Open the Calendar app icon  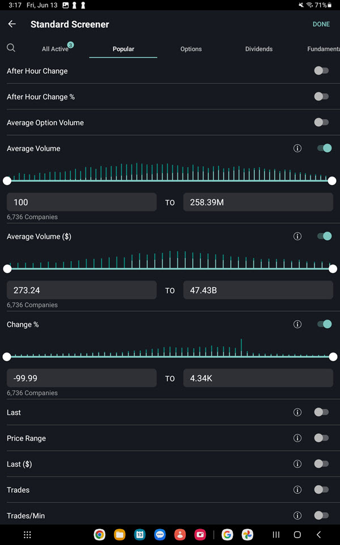point(140,535)
